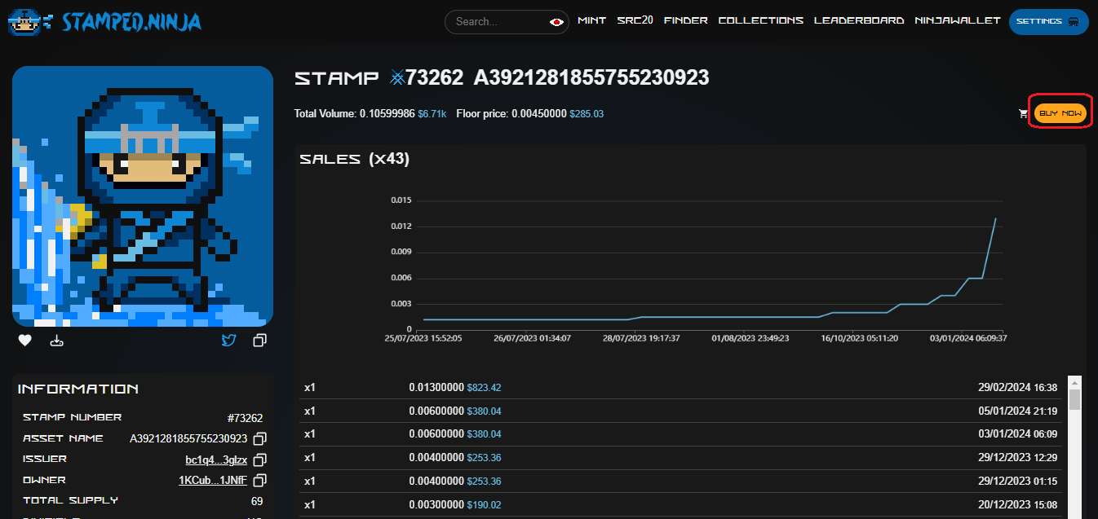The image size is (1098, 519).
Task: Click the copy icon beside the Twitter icon
Action: click(259, 341)
